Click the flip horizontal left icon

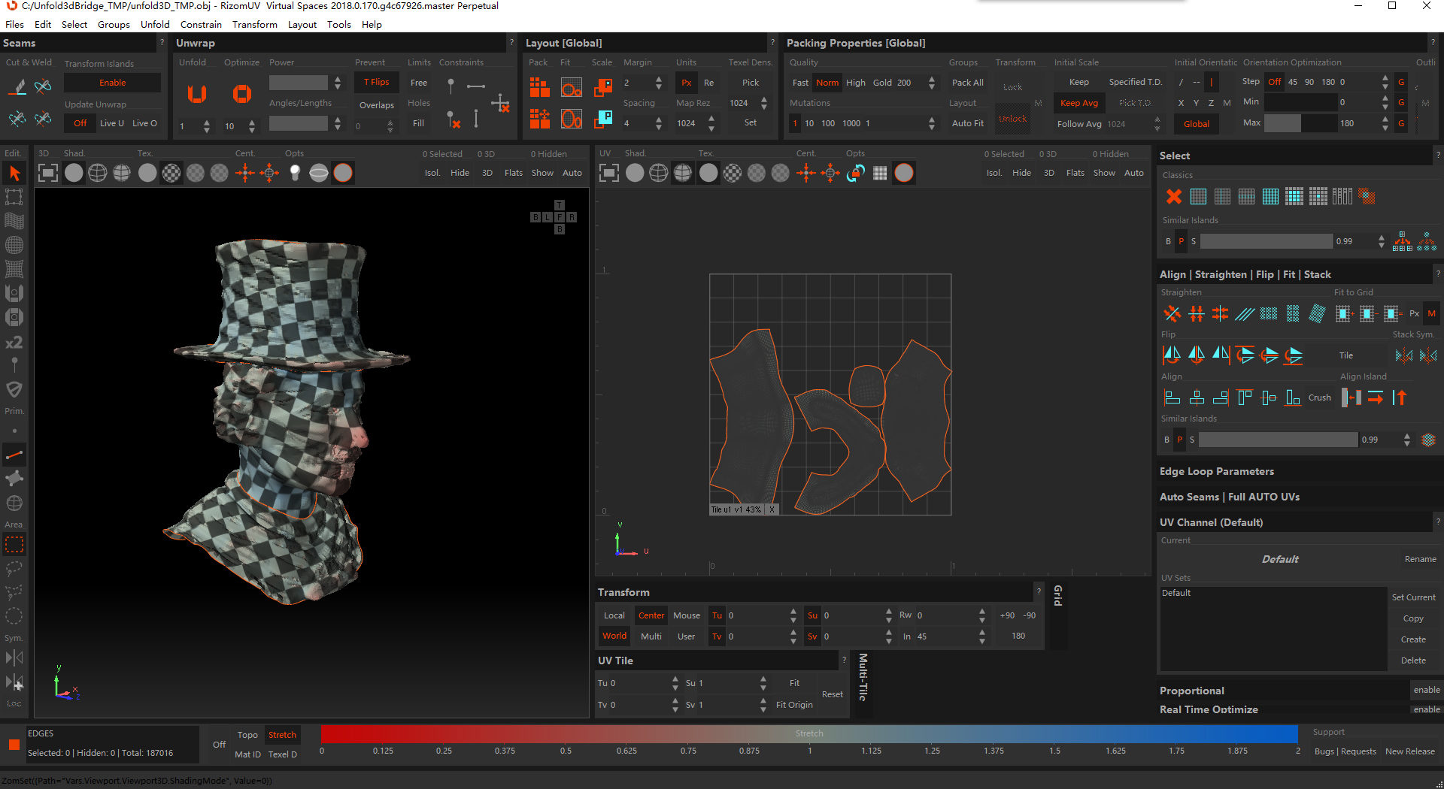pyautogui.click(x=1172, y=355)
